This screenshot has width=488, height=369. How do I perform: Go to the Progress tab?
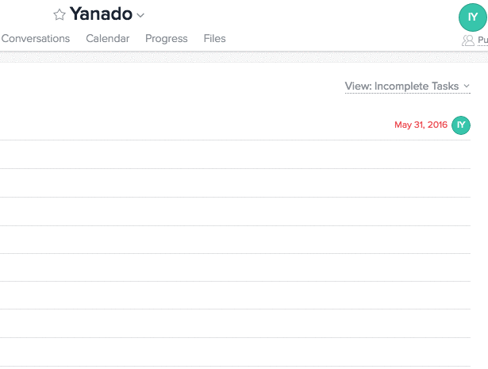(x=167, y=38)
